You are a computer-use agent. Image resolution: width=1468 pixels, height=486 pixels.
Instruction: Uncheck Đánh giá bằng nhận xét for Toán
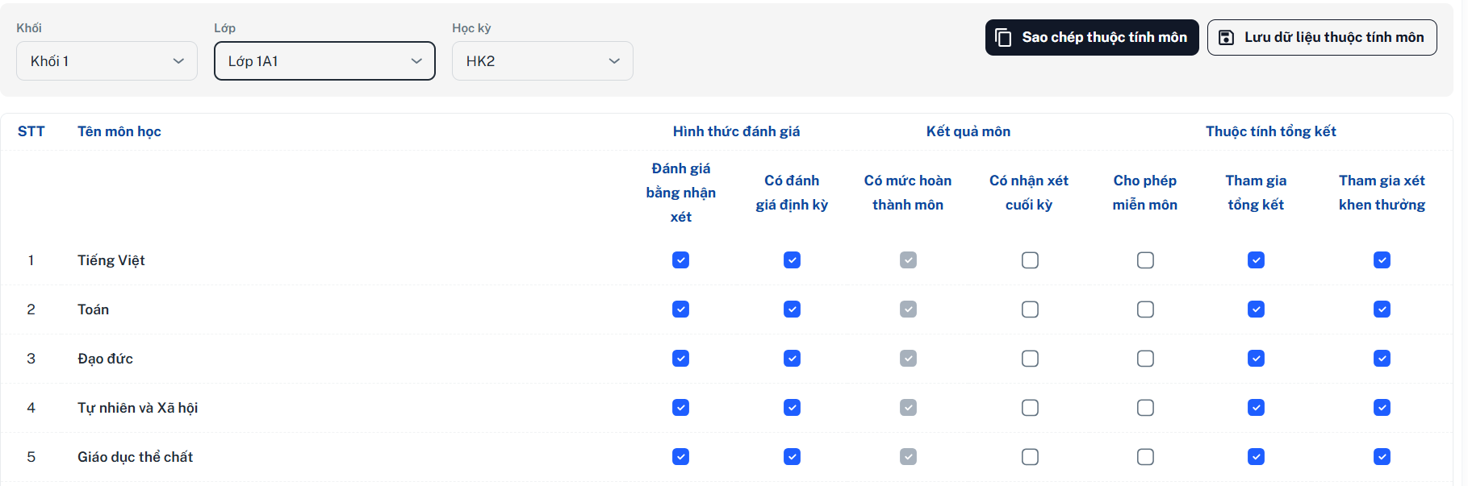(681, 309)
